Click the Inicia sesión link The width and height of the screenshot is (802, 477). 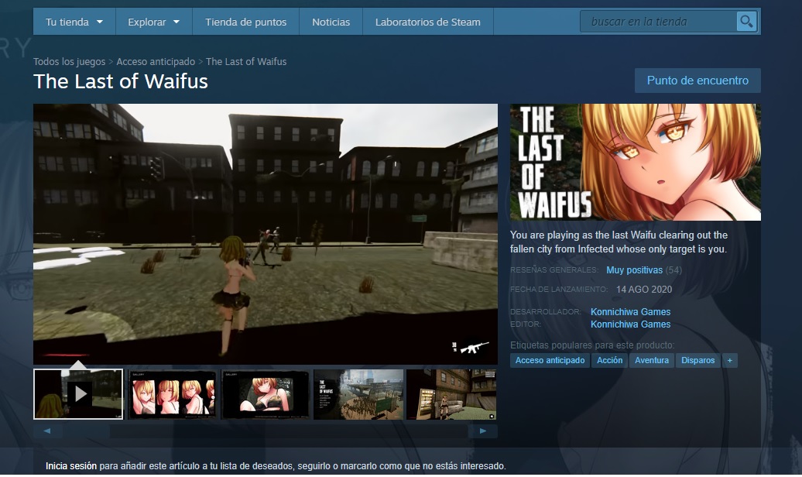pos(71,465)
